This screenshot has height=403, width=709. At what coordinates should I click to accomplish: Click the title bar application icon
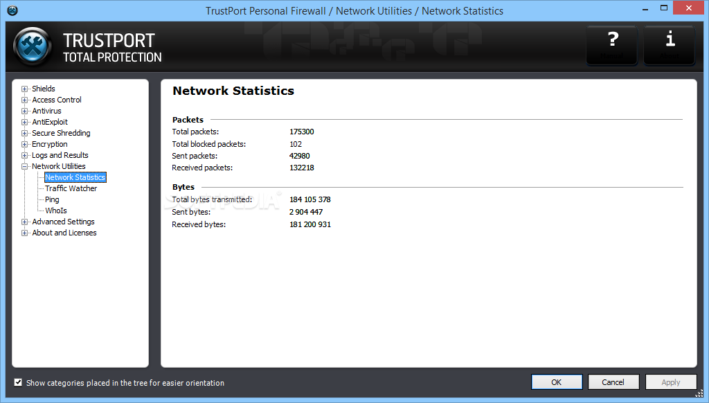(12, 10)
